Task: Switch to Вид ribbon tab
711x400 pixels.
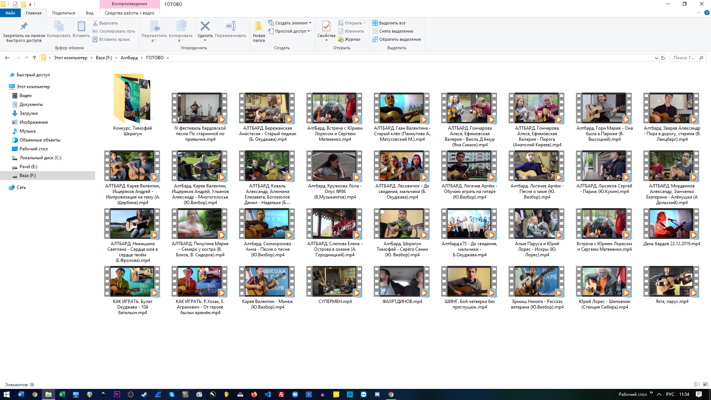Action: point(90,13)
